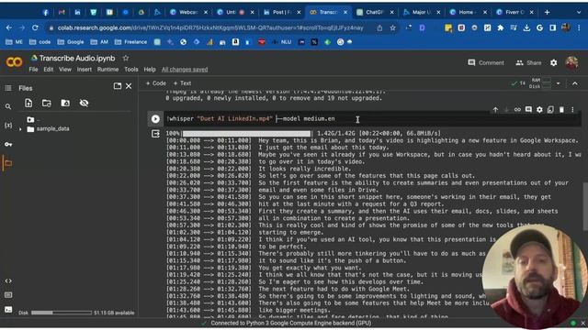Open code snippets icon at sidebar bottom

8,280
